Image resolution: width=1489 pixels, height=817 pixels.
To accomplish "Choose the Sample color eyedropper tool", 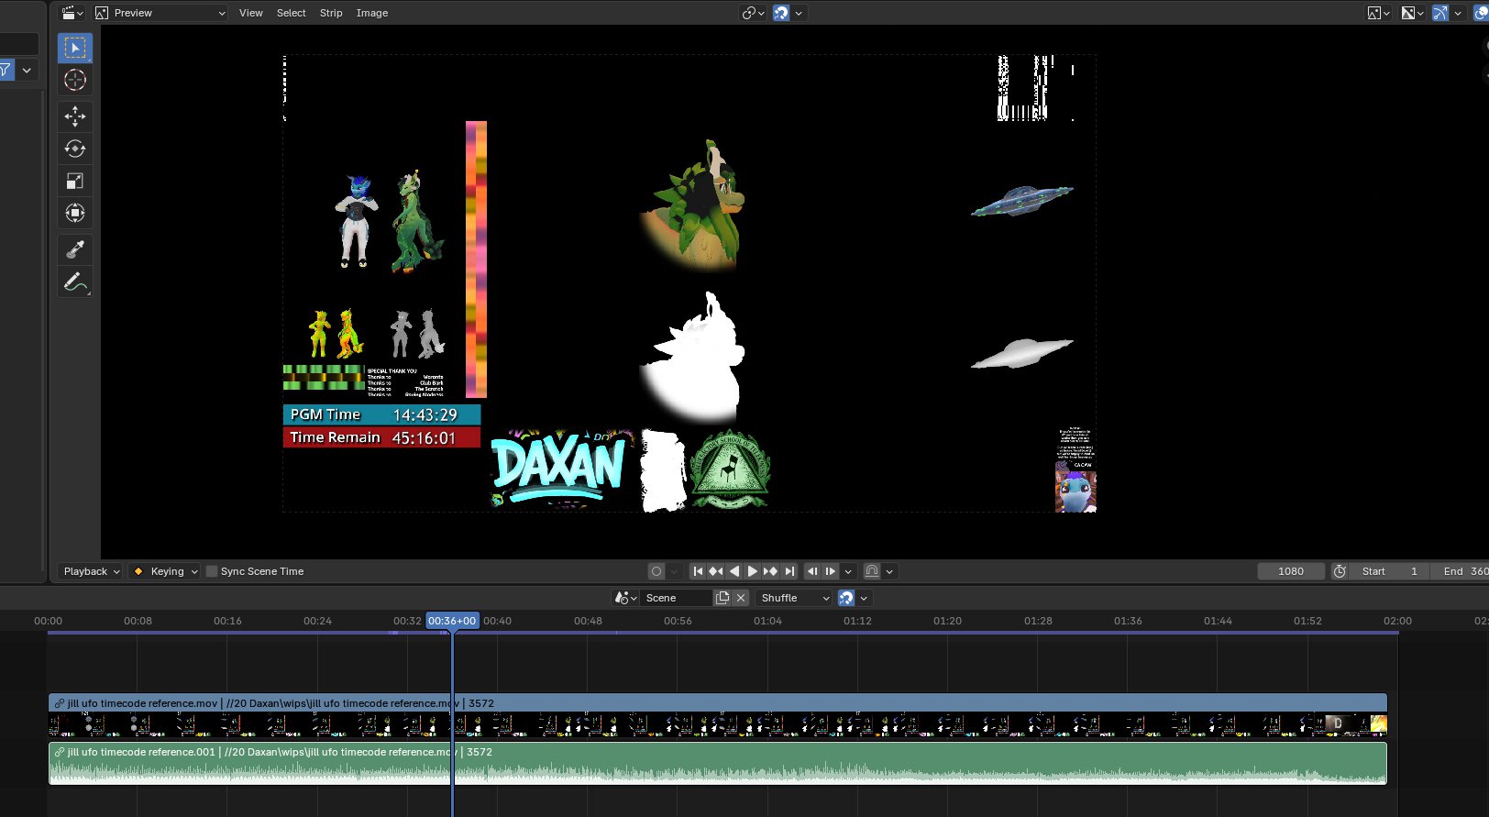I will point(75,249).
